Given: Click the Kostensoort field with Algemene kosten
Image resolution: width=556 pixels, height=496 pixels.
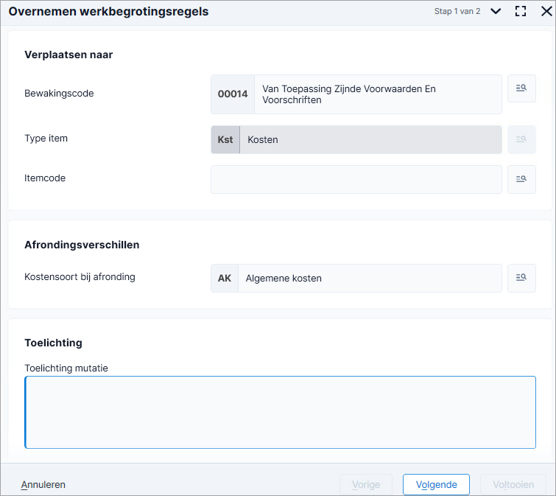Looking at the screenshot, I should point(356,278).
